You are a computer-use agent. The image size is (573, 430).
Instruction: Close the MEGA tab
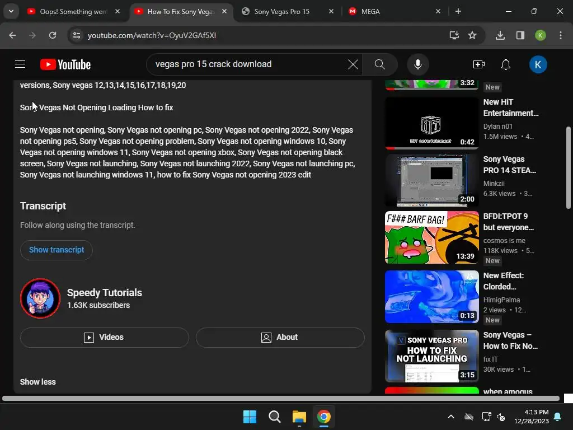[x=438, y=11]
